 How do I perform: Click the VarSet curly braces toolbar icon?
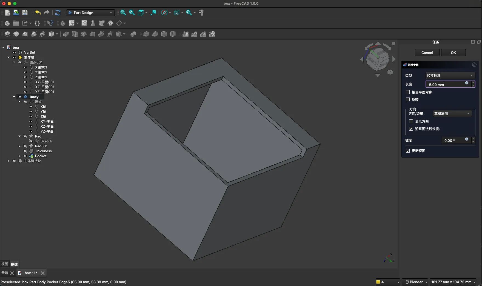37,23
